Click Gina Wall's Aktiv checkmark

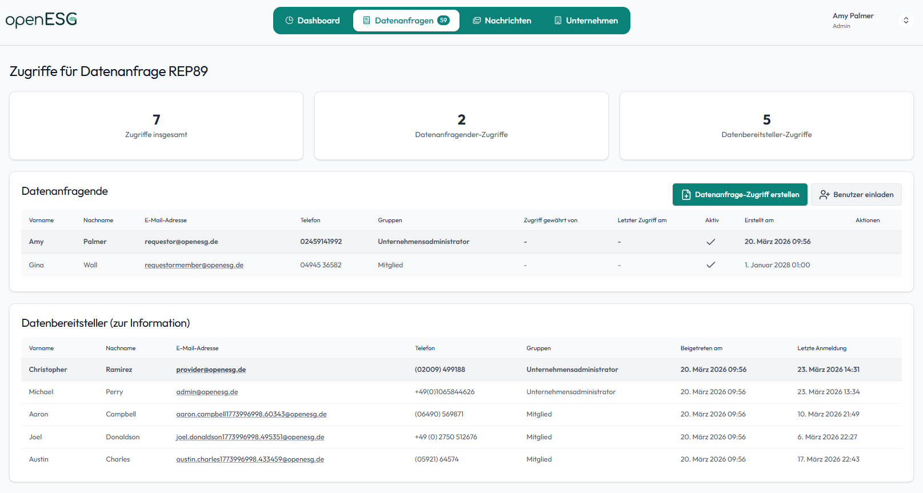click(x=710, y=265)
